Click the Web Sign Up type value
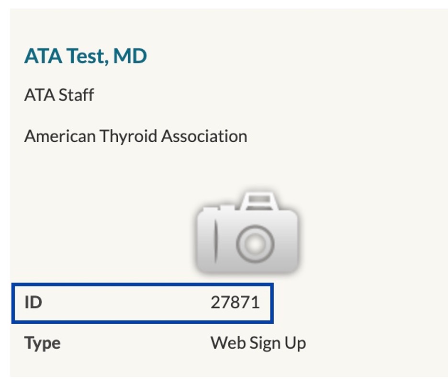The height and width of the screenshot is (385, 448). point(258,343)
